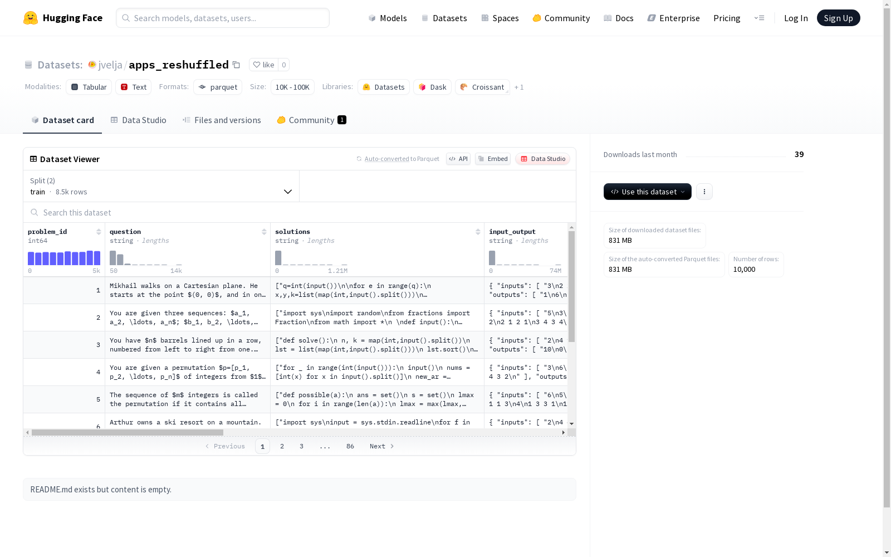Select the Text modality tag
This screenshot has width=891, height=557.
pyautogui.click(x=134, y=87)
